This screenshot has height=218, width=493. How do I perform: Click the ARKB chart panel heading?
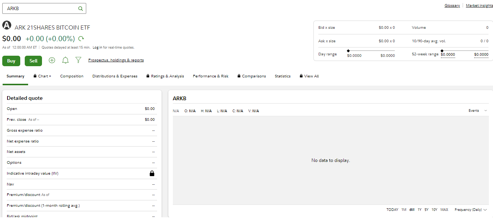point(180,99)
